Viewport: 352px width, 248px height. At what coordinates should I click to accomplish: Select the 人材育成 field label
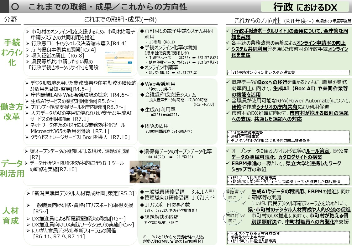point(11,216)
